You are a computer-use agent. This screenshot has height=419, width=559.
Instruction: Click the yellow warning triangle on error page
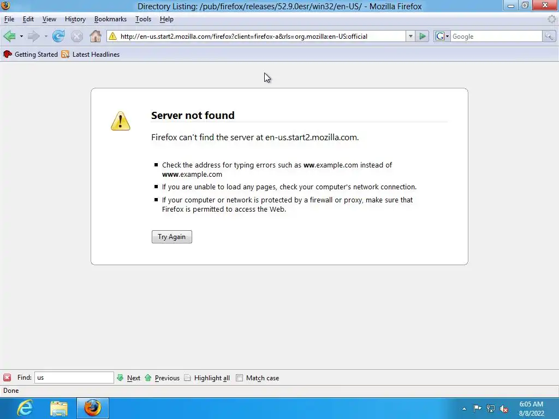[121, 121]
